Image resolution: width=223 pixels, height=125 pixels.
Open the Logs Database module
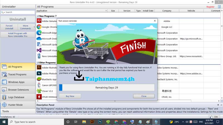tap(18, 97)
